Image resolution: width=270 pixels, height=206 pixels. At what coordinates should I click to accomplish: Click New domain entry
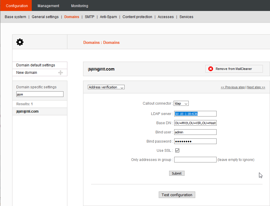click(x=40, y=73)
